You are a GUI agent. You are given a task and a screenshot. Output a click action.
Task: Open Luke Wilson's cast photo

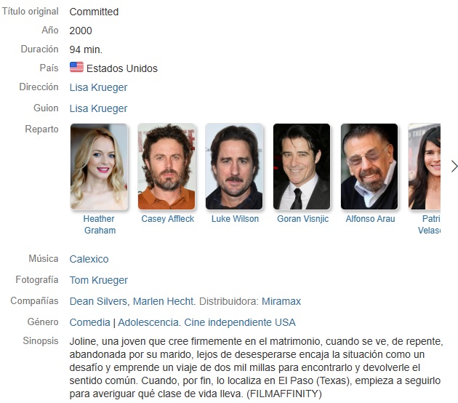(x=234, y=167)
